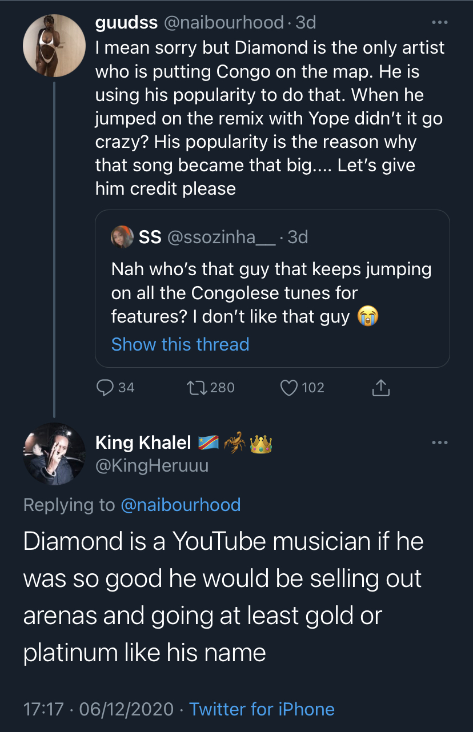Viewport: 473px width, 732px height.
Task: Tap the guudss display name
Action: coord(127,23)
